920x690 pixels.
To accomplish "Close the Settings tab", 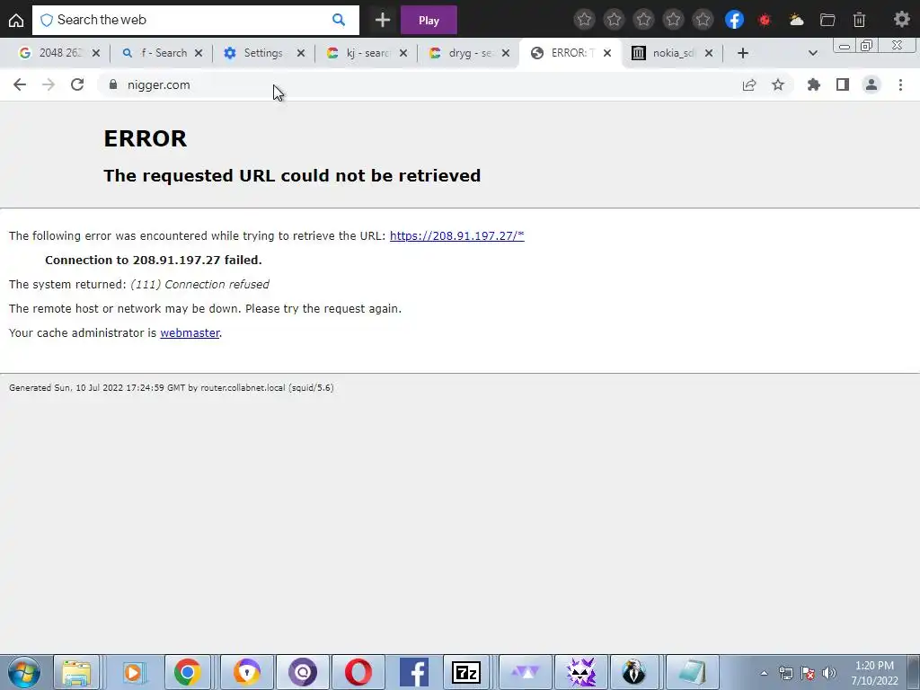I will coord(301,53).
